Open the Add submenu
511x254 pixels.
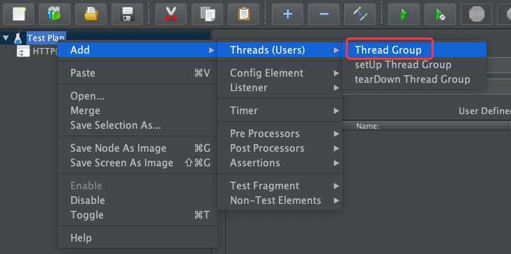pos(137,50)
